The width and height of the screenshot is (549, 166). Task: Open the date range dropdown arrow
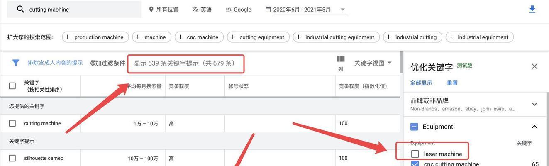click(x=342, y=10)
